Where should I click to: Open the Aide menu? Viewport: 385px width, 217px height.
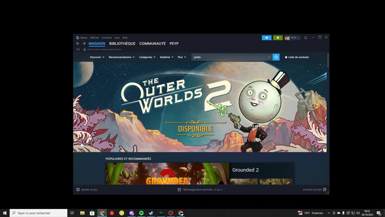point(125,38)
